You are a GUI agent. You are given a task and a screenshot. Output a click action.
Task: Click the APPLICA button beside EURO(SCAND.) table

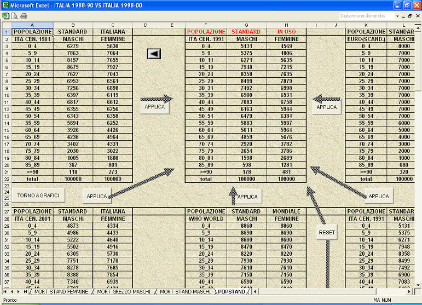click(x=327, y=107)
